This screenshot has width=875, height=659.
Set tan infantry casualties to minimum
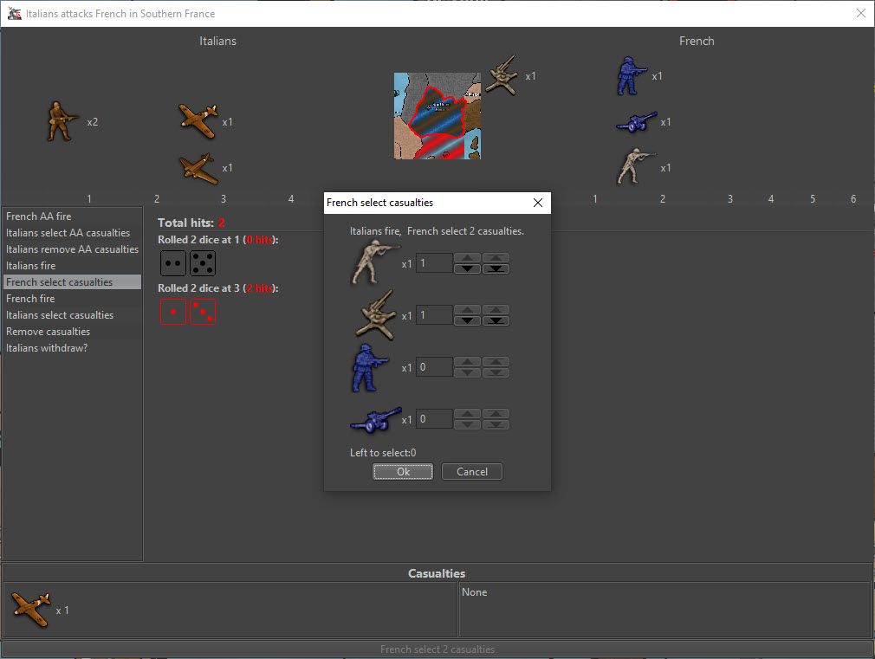coord(496,268)
